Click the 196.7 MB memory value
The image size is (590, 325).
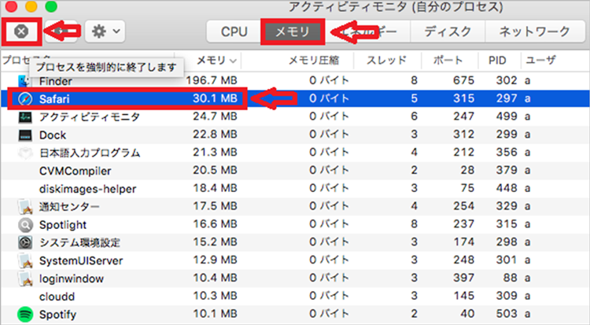(212, 80)
